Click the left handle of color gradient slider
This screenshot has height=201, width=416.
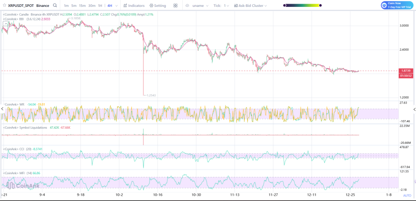[284, 6]
